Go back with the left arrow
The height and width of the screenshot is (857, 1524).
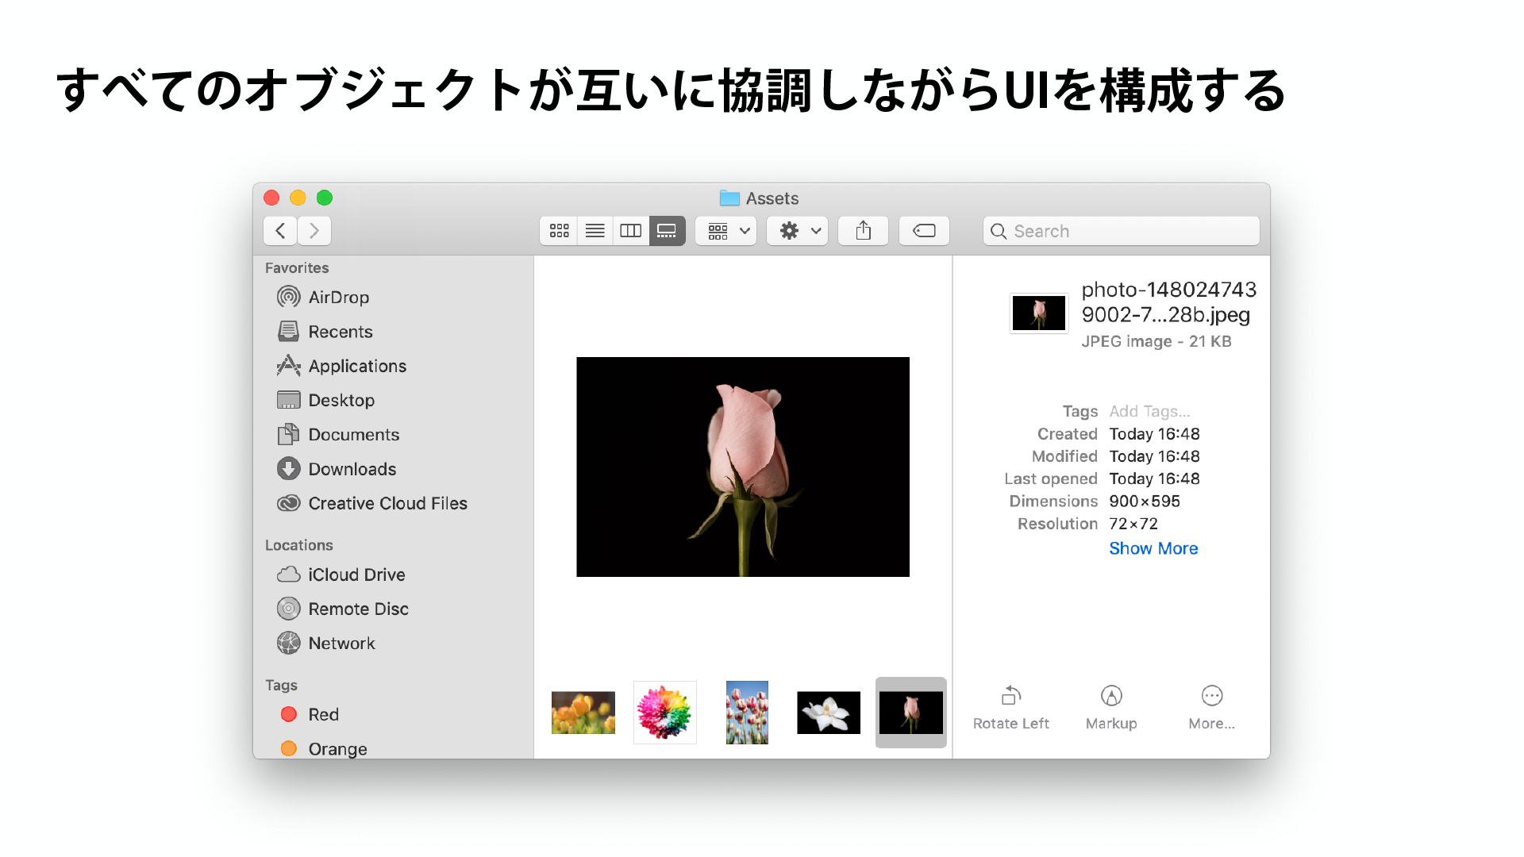pyautogui.click(x=280, y=231)
